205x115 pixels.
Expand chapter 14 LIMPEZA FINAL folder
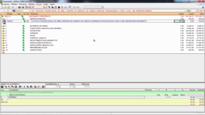(4, 50)
